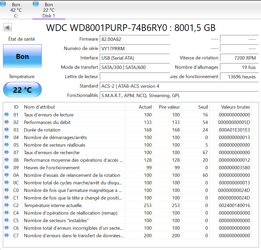
Task: Click status dot for attribute 0A
Action: point(7,175)
